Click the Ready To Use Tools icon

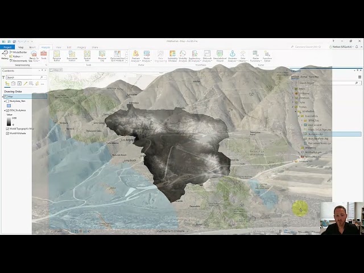[34, 56]
